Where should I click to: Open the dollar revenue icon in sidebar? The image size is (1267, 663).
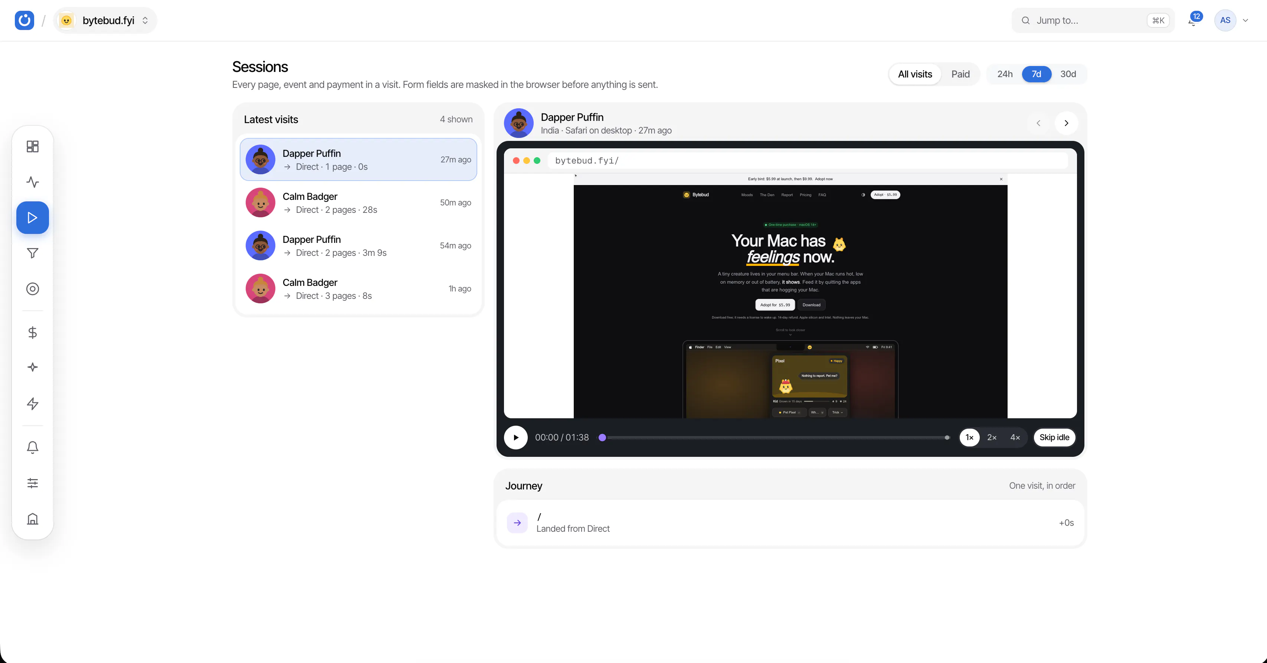[32, 333]
